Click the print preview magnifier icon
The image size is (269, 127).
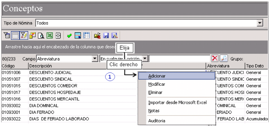(41, 36)
